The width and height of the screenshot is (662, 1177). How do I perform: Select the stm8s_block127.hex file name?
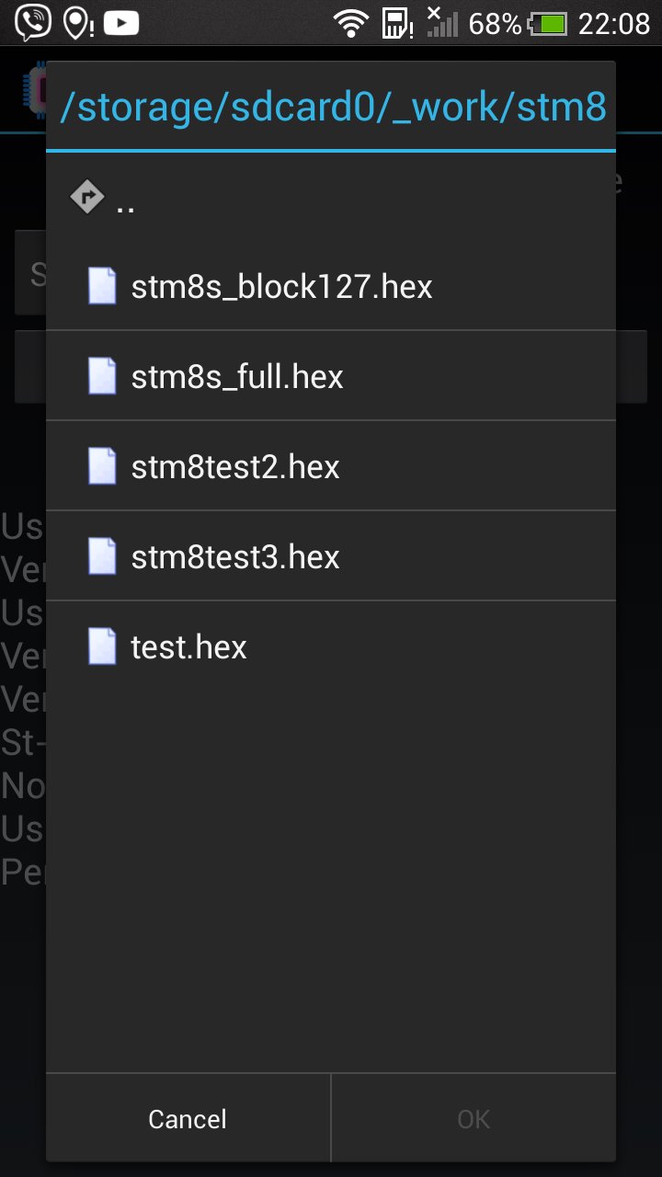pos(281,286)
